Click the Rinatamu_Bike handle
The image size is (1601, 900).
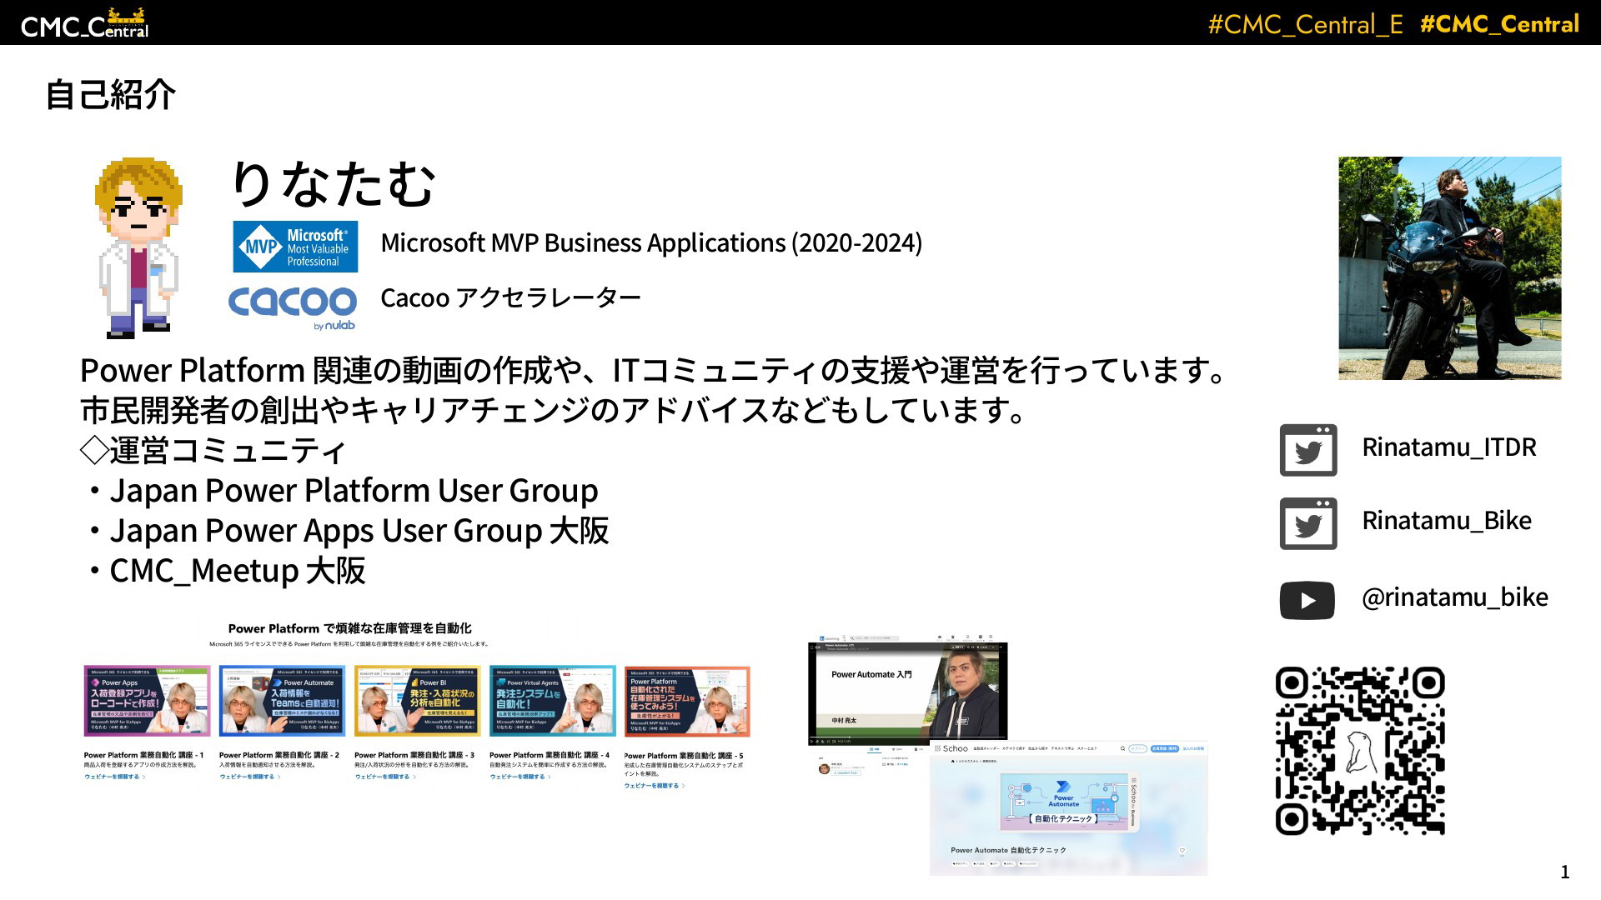coord(1447,521)
